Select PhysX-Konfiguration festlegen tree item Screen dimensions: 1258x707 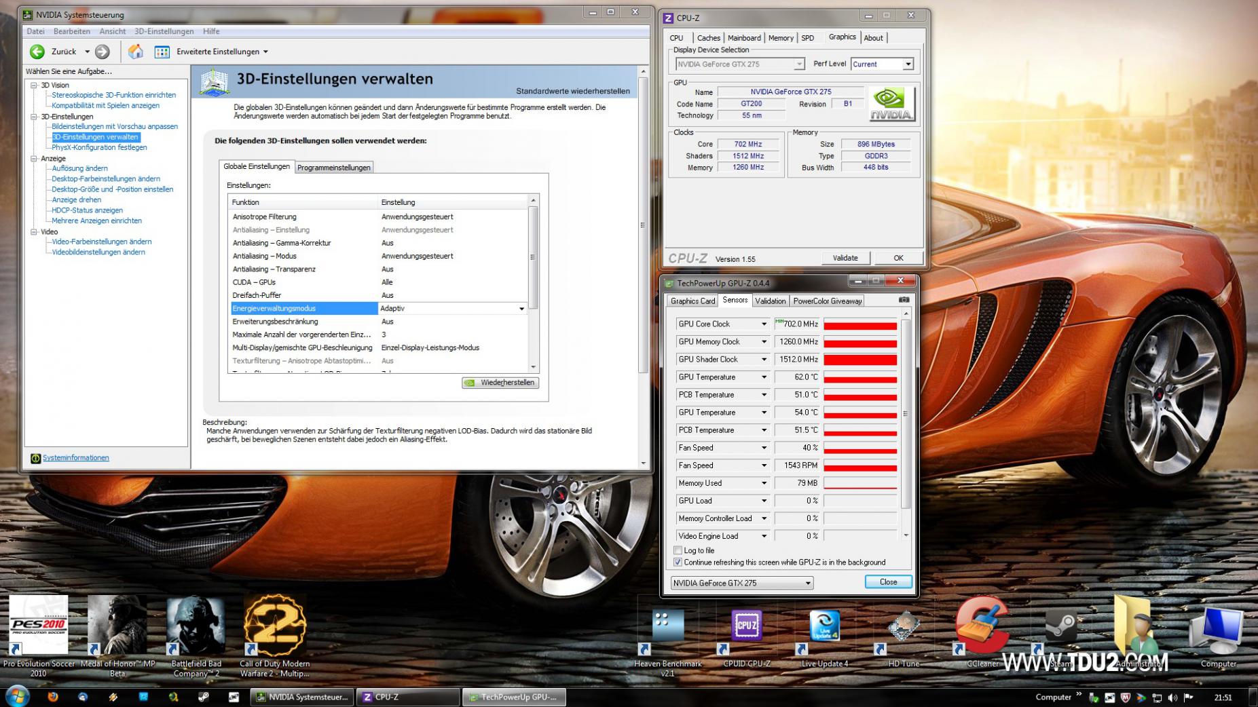99,147
